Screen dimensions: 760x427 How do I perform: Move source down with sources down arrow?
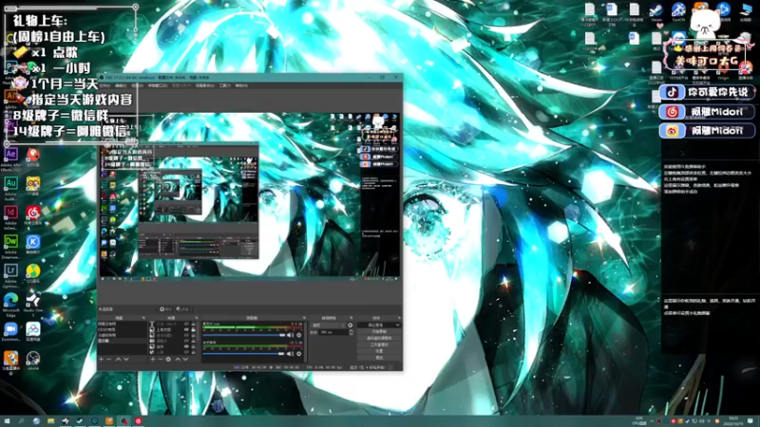(185, 359)
